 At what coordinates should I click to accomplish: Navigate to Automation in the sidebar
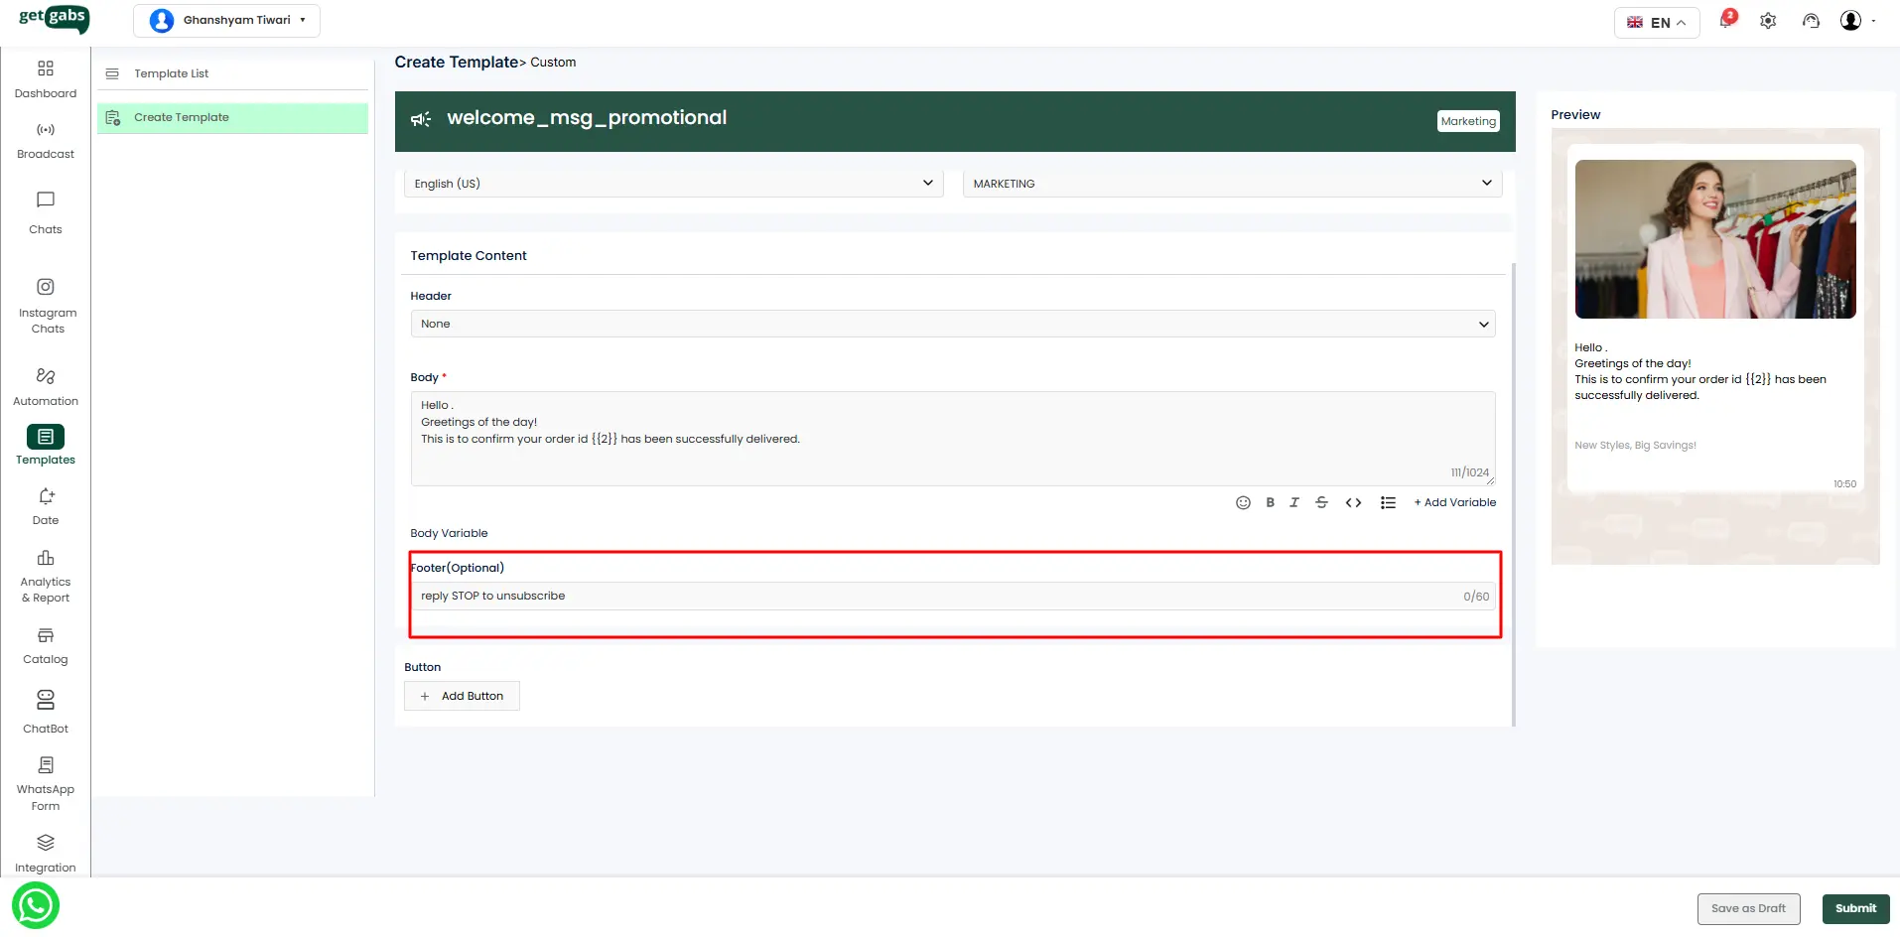coord(46,386)
